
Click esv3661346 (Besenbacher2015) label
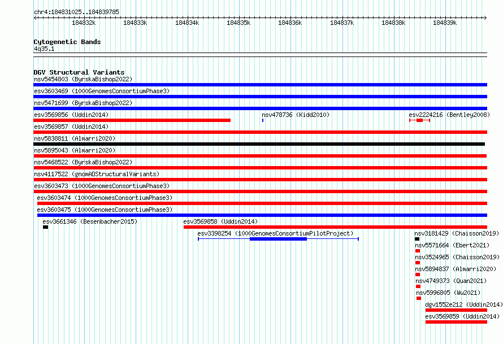[90, 221]
